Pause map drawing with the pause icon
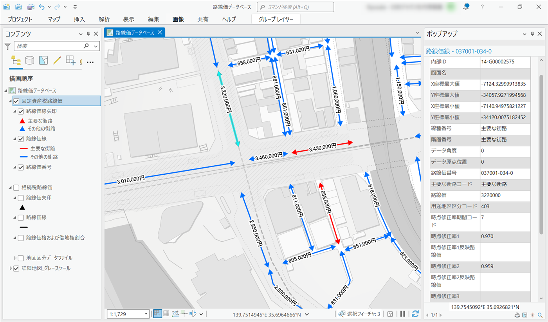The width and height of the screenshot is (548, 322). point(402,314)
